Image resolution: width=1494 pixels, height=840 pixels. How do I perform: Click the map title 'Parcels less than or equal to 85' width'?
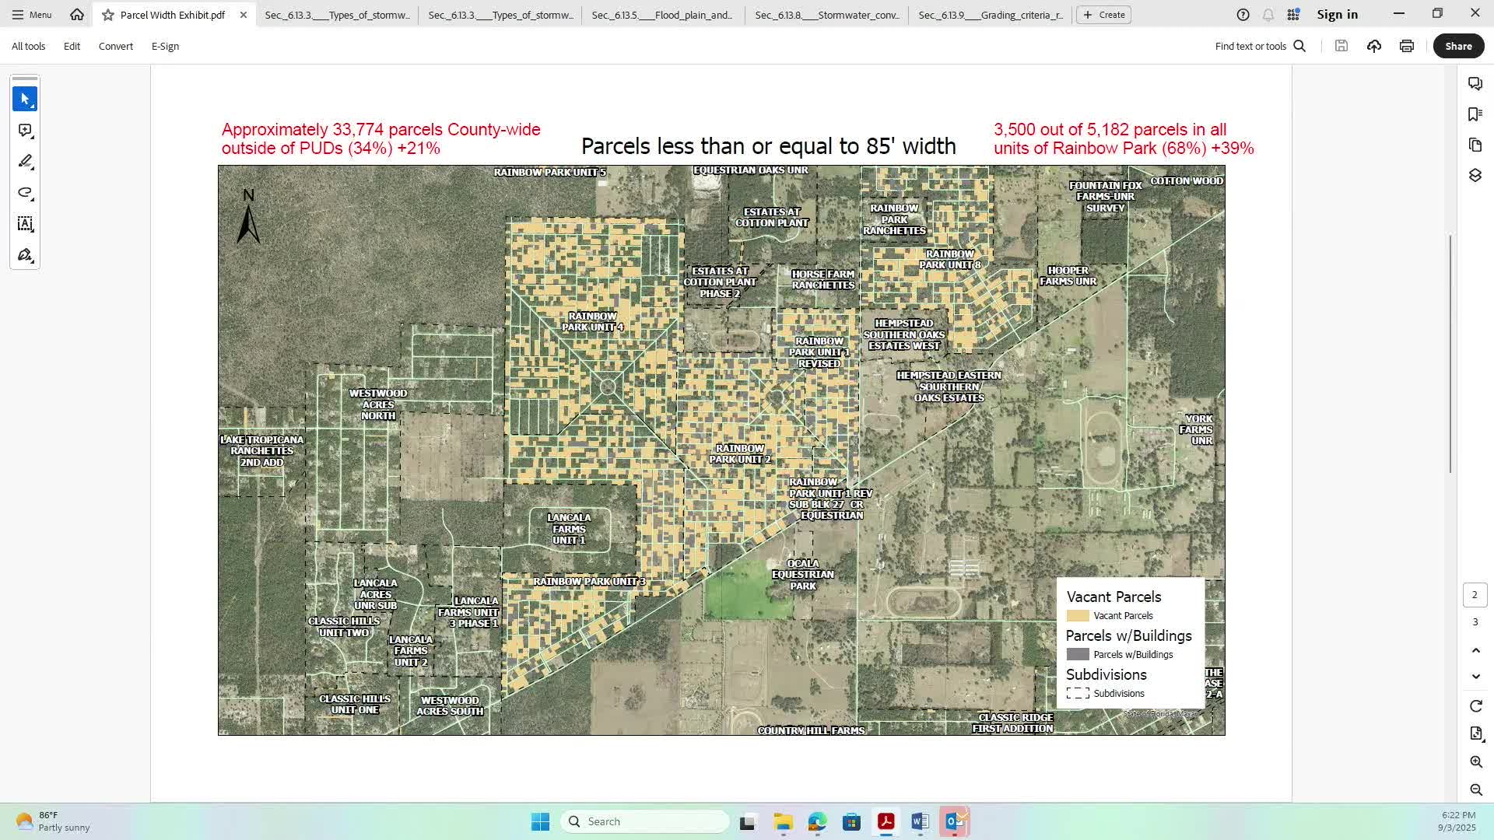769,146
